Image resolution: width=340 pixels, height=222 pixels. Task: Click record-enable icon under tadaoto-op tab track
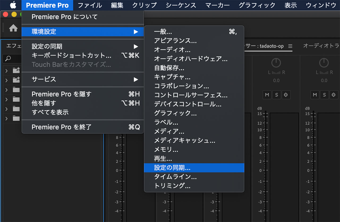click(x=286, y=95)
